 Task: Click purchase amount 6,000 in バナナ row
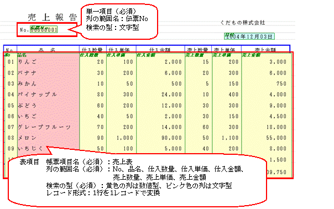click(173, 73)
